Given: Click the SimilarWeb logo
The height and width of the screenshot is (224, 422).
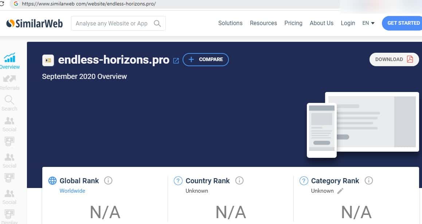Looking at the screenshot, I should pos(35,24).
